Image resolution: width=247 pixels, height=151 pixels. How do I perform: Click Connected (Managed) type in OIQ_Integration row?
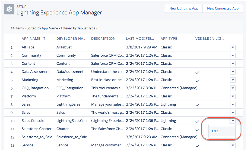pos(179,88)
